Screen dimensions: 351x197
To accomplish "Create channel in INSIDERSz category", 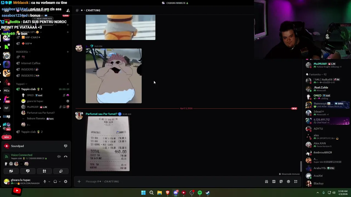I will pyautogui.click(x=68, y=52).
